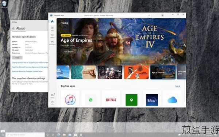The image size is (219, 137).
Task: Open Home in the Store sidebar
Action: pyautogui.click(x=52, y=22)
